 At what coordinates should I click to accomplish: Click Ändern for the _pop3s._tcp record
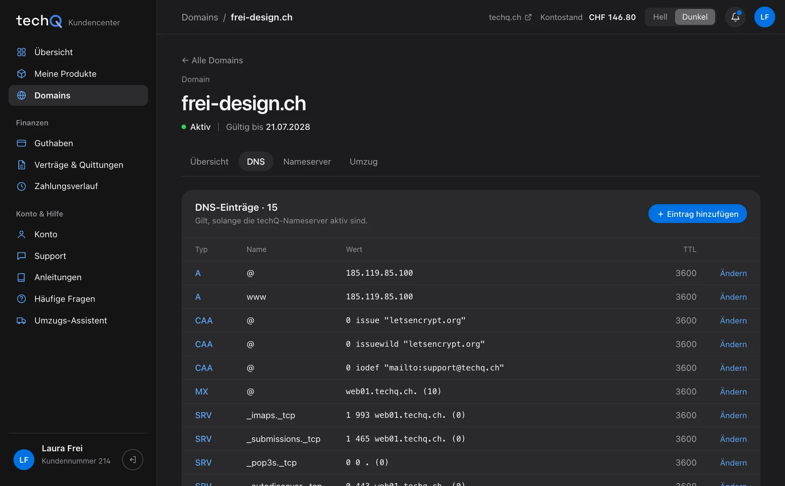point(733,463)
